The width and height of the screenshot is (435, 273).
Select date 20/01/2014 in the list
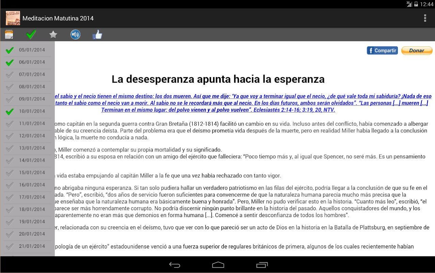32,234
